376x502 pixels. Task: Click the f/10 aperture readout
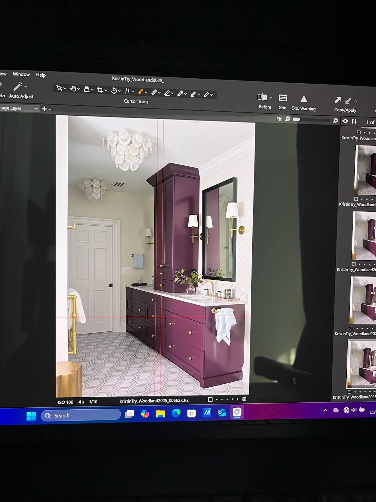click(x=93, y=402)
